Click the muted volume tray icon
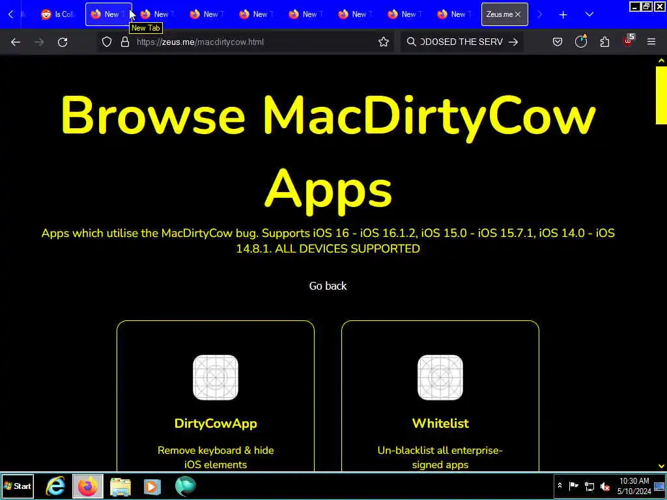 [605, 486]
